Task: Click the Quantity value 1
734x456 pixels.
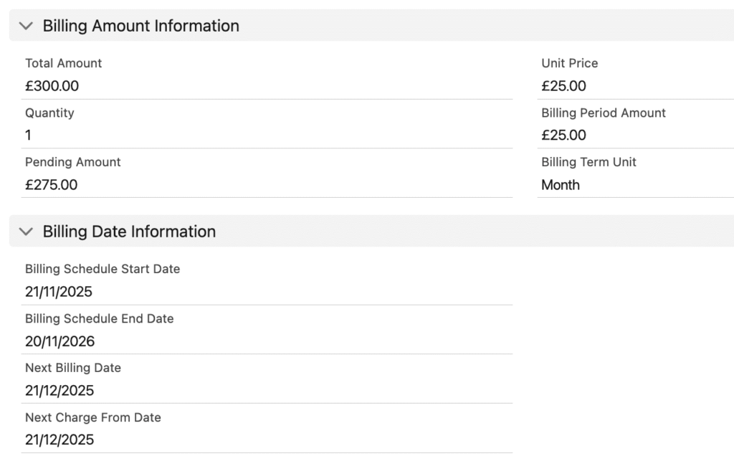Action: pos(28,136)
